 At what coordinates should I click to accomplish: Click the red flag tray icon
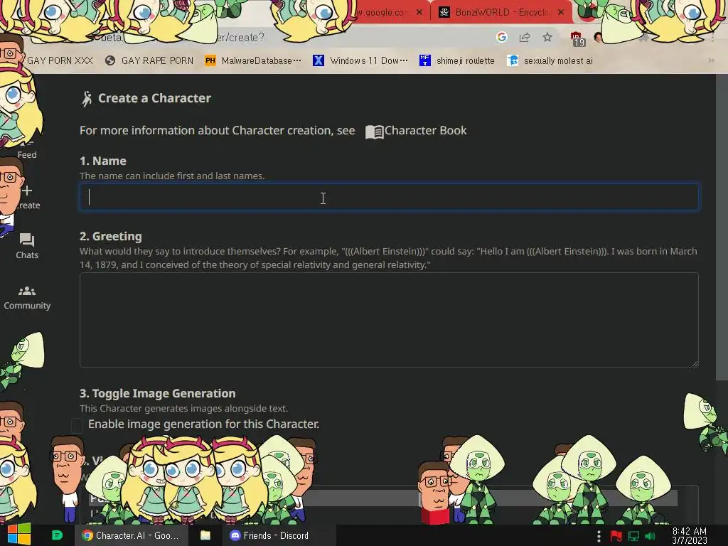(616, 536)
